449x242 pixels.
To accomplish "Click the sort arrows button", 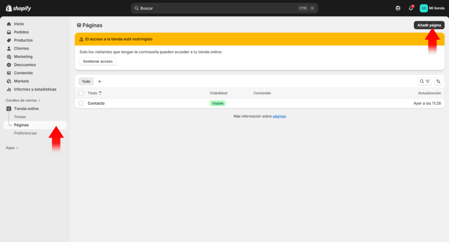I will click(438, 81).
